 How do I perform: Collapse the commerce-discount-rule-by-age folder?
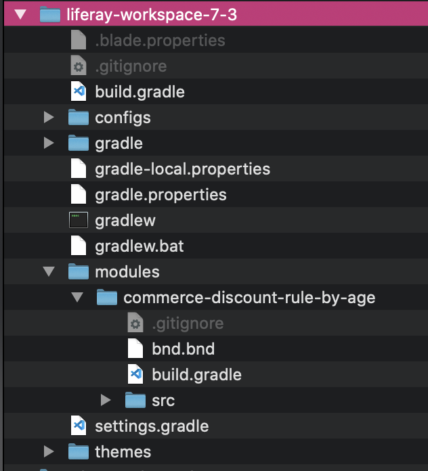pyautogui.click(x=77, y=297)
